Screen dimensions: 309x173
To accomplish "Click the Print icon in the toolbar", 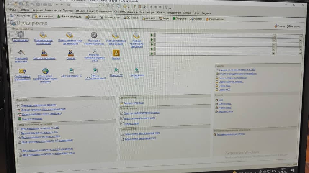I will [x=45, y=4].
